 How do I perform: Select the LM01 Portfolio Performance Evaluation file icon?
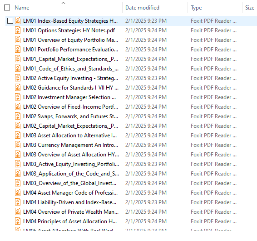18,50
